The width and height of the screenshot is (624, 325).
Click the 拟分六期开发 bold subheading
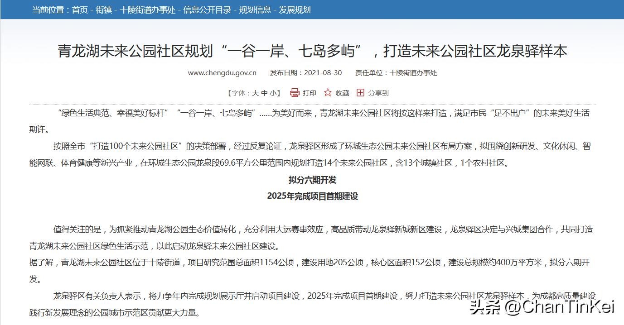[312, 180]
